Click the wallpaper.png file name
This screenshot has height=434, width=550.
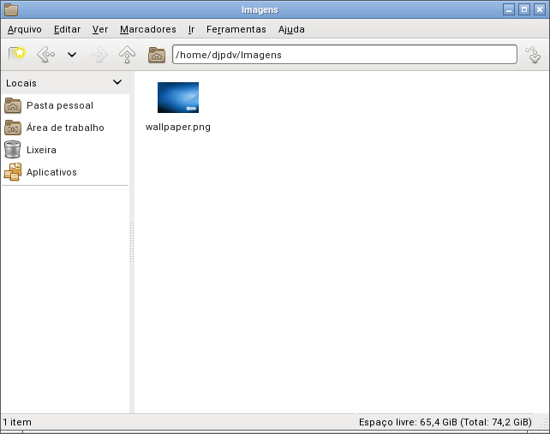pos(178,127)
